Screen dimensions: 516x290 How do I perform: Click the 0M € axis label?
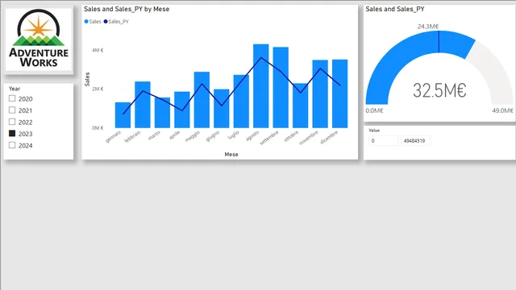pos(98,128)
